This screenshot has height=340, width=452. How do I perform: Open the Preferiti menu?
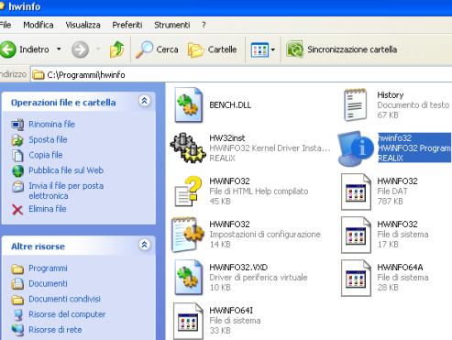pyautogui.click(x=127, y=25)
